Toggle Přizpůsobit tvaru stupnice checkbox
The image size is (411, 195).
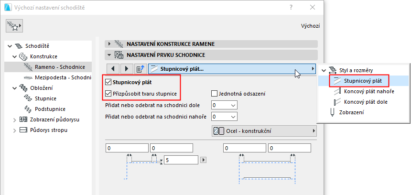(x=108, y=93)
